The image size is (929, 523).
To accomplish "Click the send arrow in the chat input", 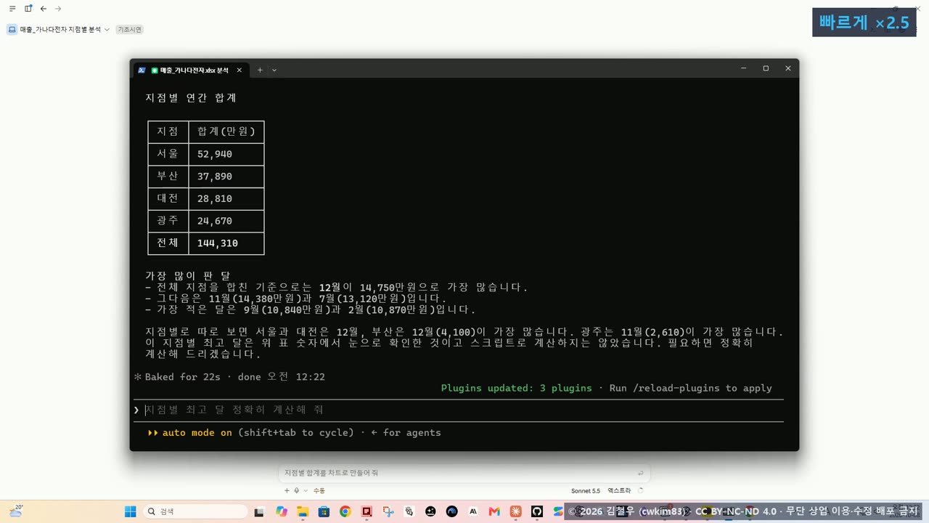I will click(x=640, y=473).
